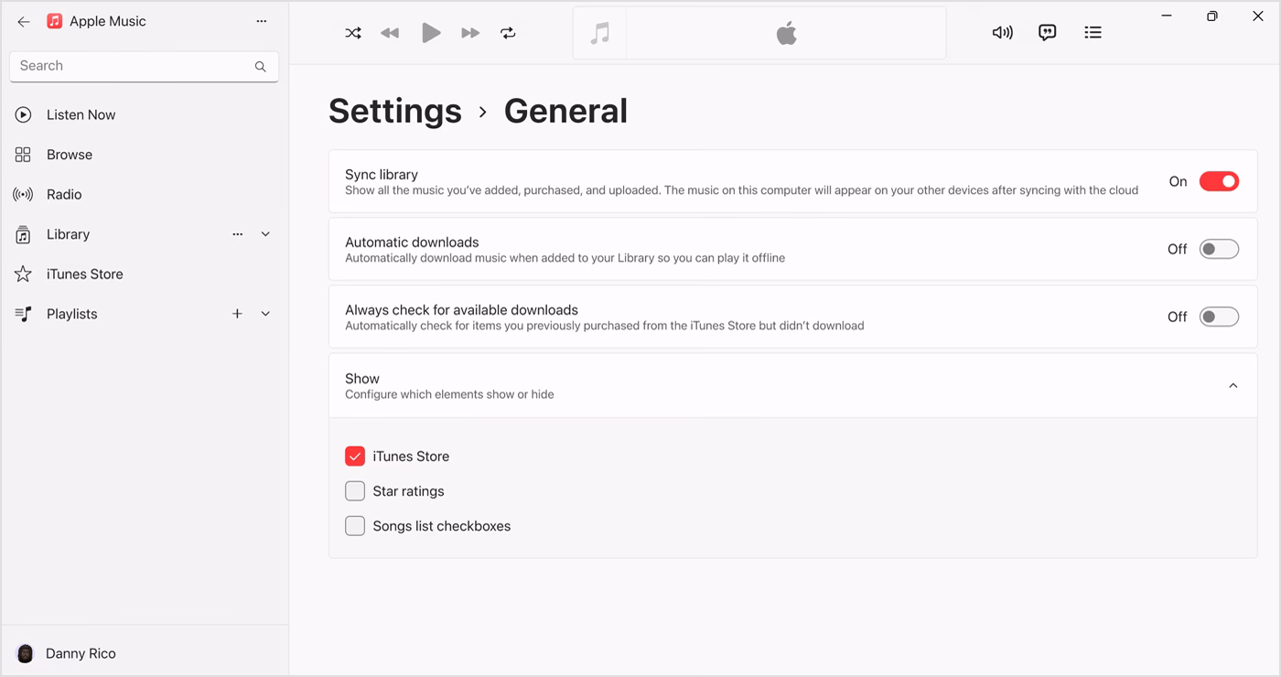Viewport: 1281px width, 677px height.
Task: Expand the Playlists section chevron
Action: pyautogui.click(x=265, y=313)
